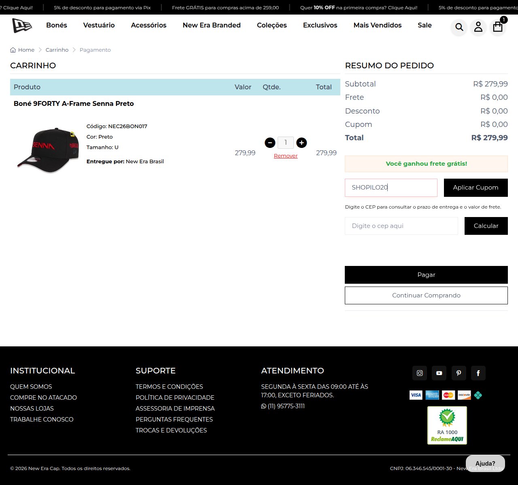Click the 10% OFF first purchase banner
Image resolution: width=518 pixels, height=485 pixels.
[359, 8]
